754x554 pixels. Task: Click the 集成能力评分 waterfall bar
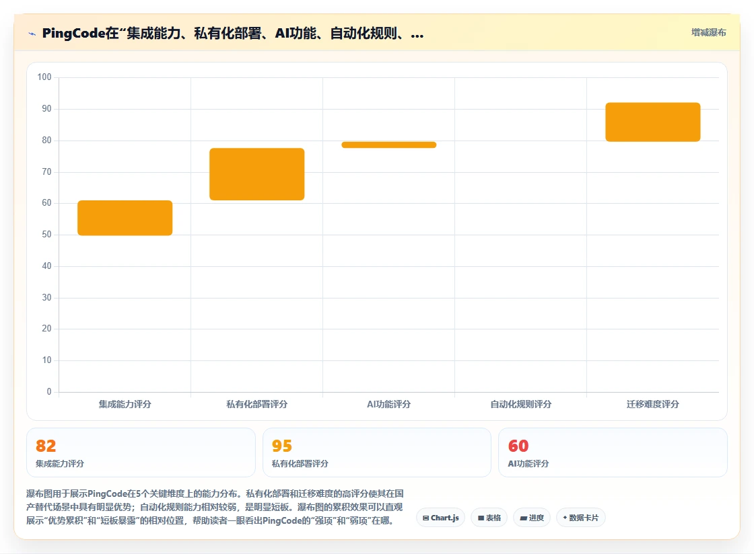125,218
